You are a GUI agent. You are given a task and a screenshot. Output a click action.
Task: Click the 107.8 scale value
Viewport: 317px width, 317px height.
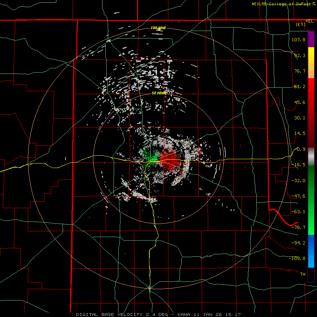pyautogui.click(x=298, y=39)
